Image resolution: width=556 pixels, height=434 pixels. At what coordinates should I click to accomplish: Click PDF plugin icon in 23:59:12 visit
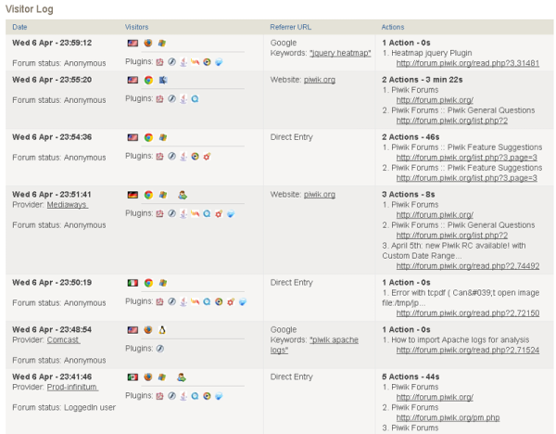(158, 61)
